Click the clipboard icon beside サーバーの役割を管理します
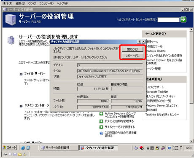The width and height of the screenshot is (194, 158). click(11, 40)
